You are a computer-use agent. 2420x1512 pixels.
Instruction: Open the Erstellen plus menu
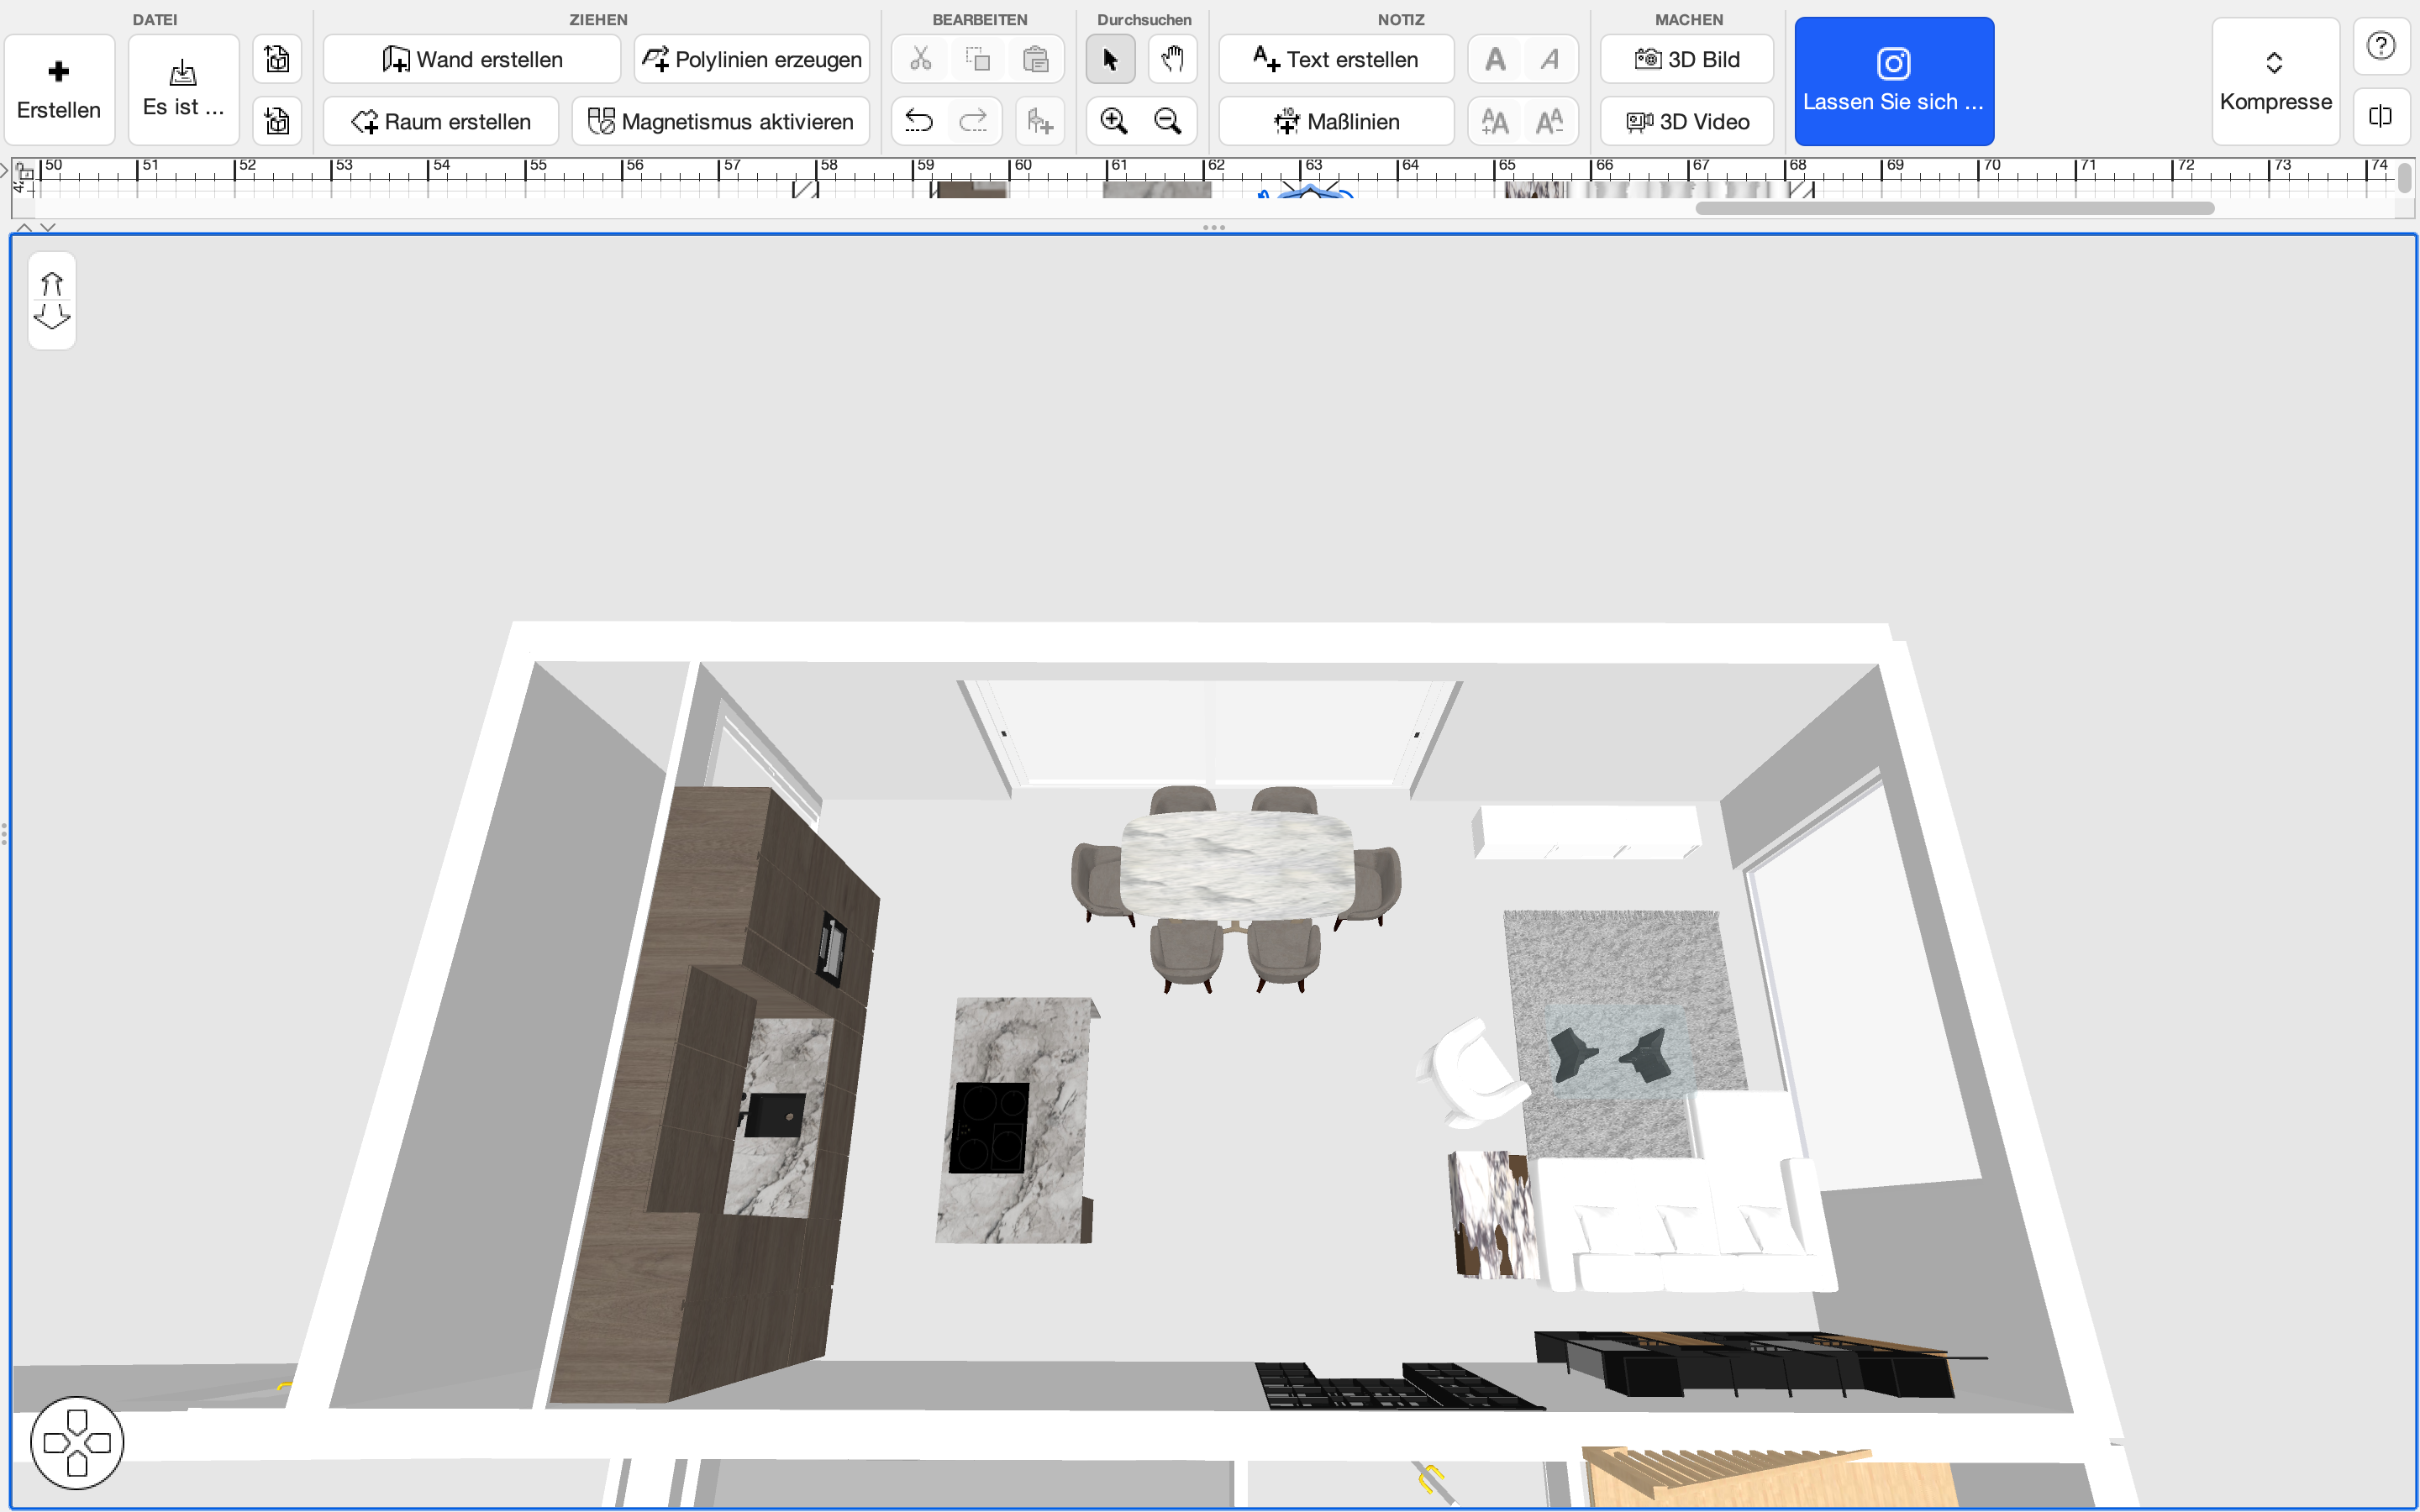tap(59, 89)
